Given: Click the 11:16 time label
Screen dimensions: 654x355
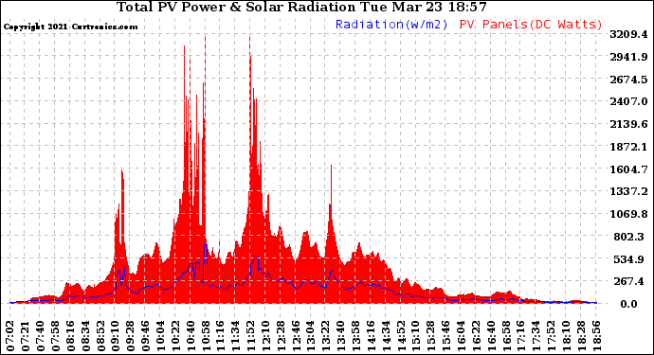Looking at the screenshot, I should [x=221, y=336].
